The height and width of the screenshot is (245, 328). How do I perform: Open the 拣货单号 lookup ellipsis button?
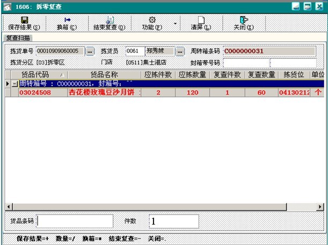point(90,51)
